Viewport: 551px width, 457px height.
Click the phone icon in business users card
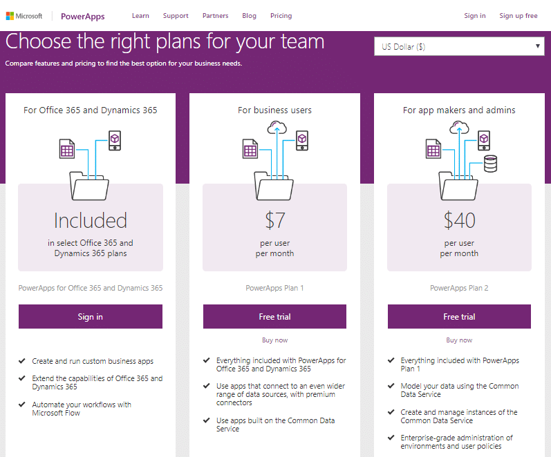click(302, 140)
